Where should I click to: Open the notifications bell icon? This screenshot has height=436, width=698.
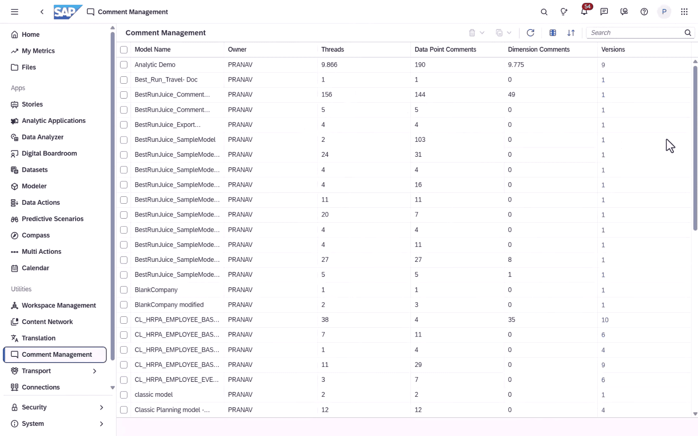(x=584, y=12)
